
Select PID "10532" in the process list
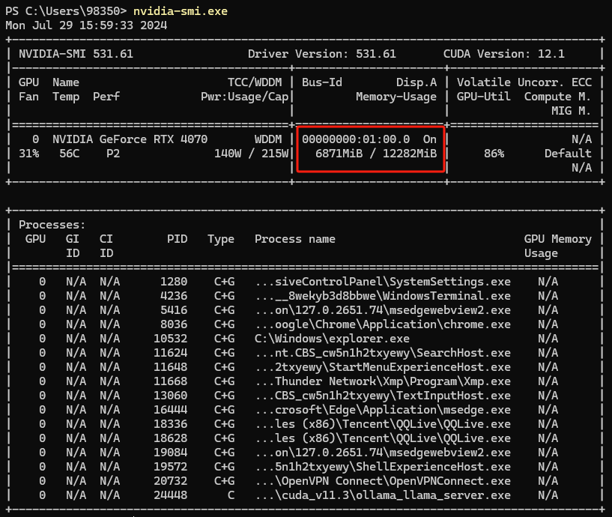pos(171,339)
